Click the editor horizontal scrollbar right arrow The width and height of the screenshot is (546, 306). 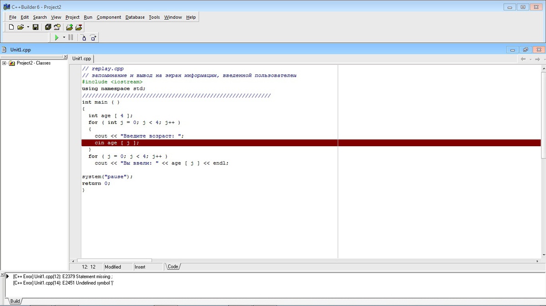click(x=538, y=261)
